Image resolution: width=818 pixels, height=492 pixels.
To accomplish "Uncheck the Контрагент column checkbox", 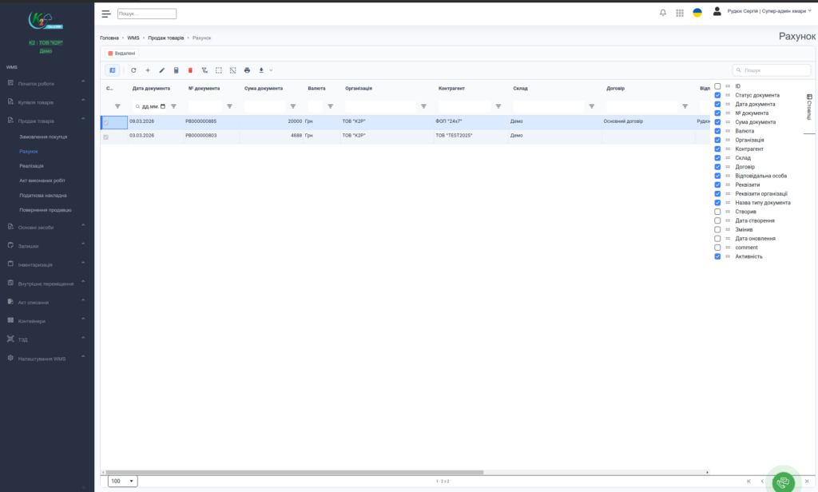I will tap(717, 149).
